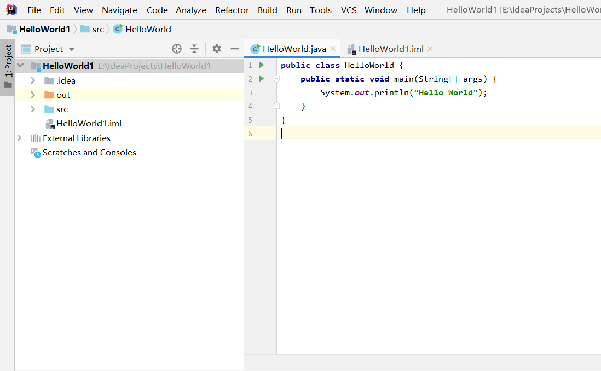
Task: Open the Run menu
Action: 293,10
